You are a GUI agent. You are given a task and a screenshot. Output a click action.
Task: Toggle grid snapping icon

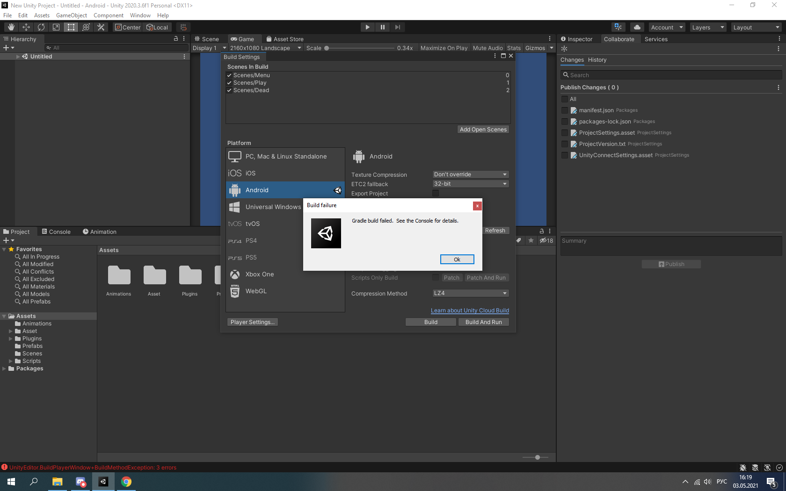point(183,27)
